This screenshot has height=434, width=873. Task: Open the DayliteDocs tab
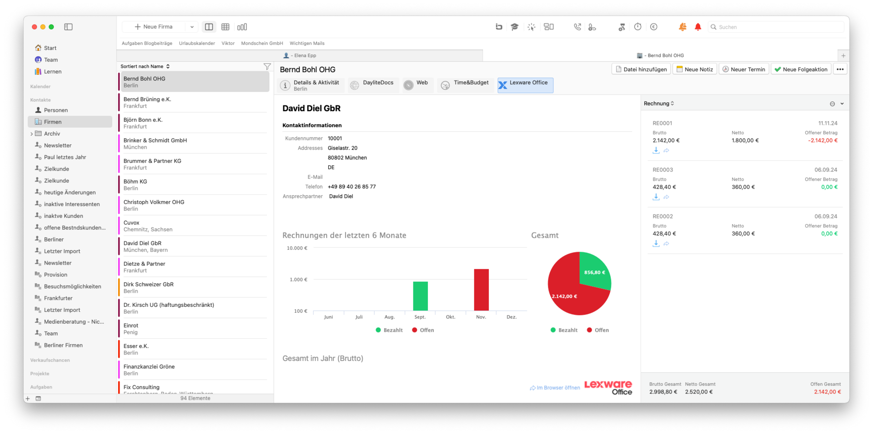[x=372, y=85]
